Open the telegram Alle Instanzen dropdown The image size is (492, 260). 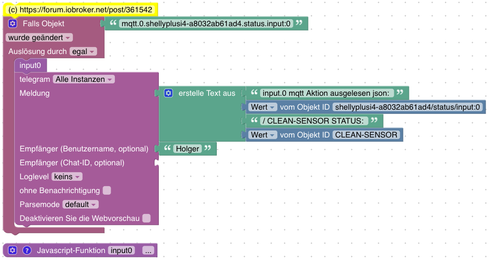84,79
